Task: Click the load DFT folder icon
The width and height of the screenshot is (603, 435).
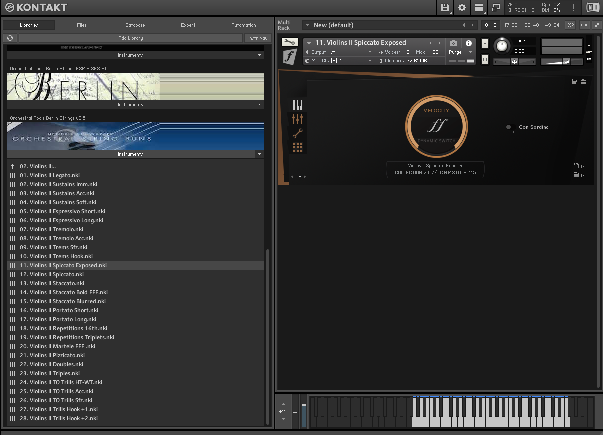Action: tap(576, 175)
